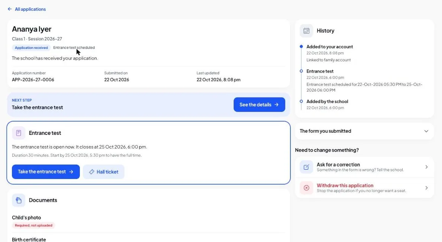Click the Entrance test scheduled for 22-Oct-2026 note

(364, 87)
